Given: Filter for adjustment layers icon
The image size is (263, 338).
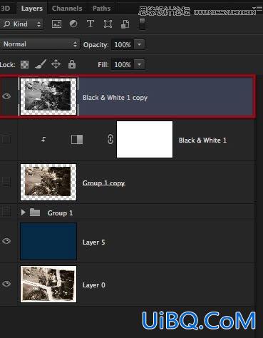Looking at the screenshot, I should (73, 24).
